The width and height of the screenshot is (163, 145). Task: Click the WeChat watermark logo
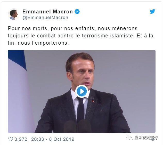point(129,138)
